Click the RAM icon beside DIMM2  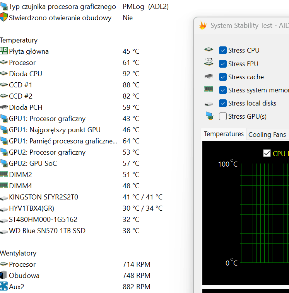point(4,174)
